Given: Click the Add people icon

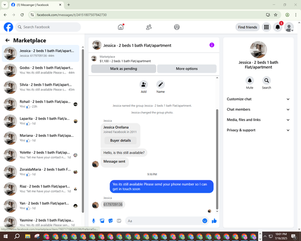Looking at the screenshot, I should point(144,84).
